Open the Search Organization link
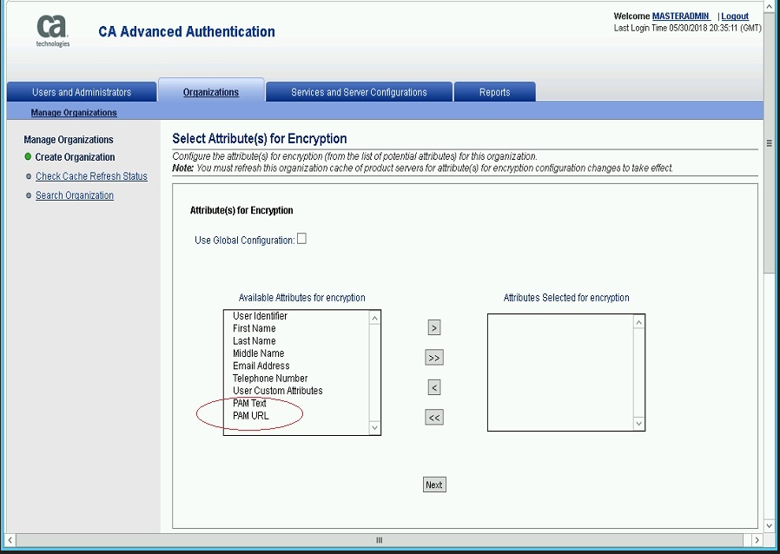Image resolution: width=780 pixels, height=554 pixels. click(x=75, y=195)
